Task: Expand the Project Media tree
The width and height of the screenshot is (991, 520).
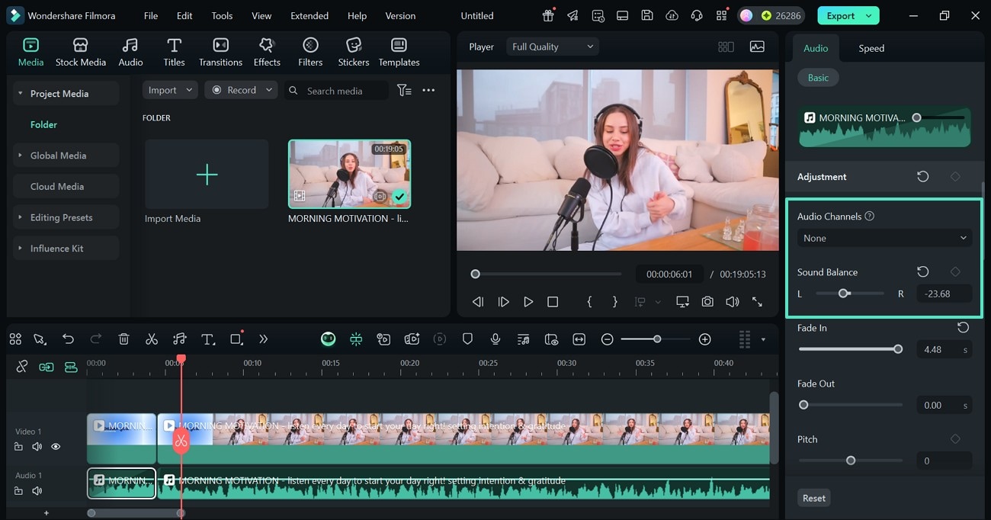Action: tap(21, 94)
